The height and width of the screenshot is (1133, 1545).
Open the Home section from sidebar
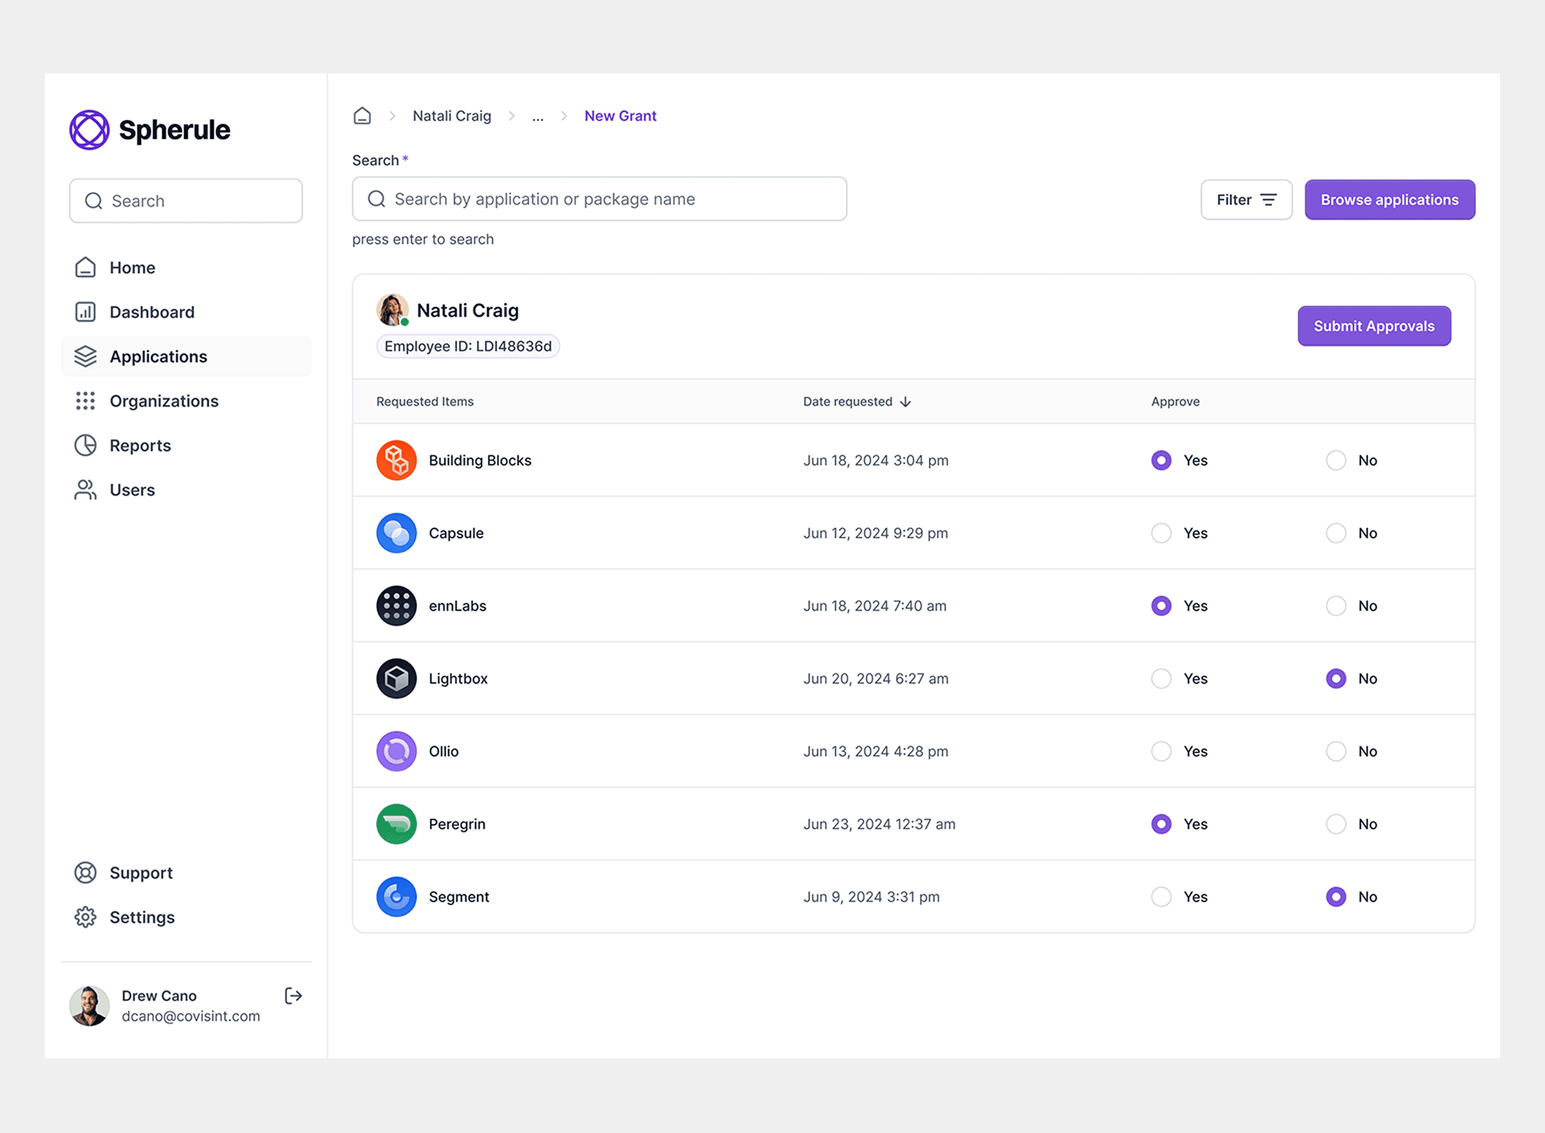coord(85,267)
